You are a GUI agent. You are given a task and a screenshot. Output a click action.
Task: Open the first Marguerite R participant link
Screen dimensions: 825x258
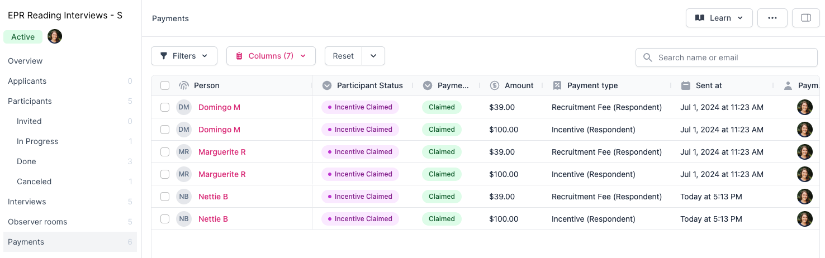click(x=222, y=152)
